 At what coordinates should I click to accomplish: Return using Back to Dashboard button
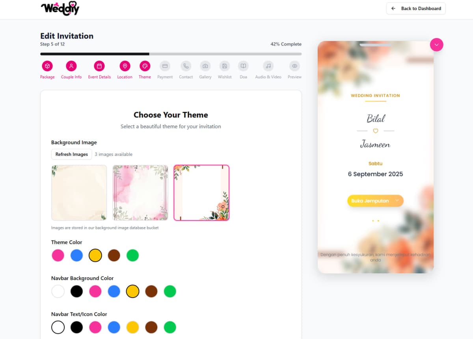416,8
